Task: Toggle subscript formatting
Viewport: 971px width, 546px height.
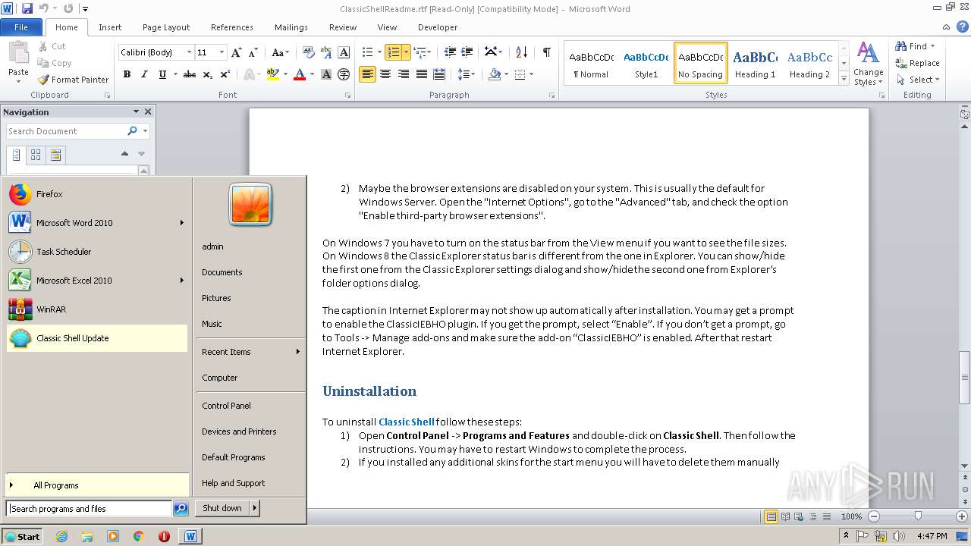Action: 208,74
